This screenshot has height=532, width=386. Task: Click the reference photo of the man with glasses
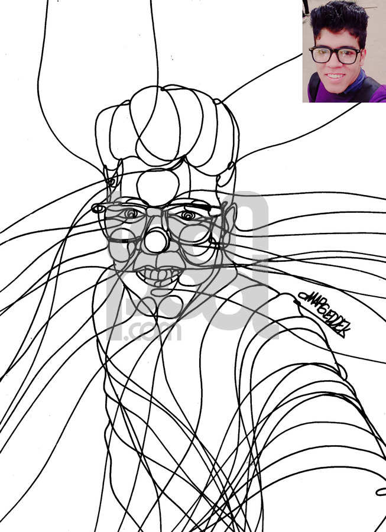[344, 51]
